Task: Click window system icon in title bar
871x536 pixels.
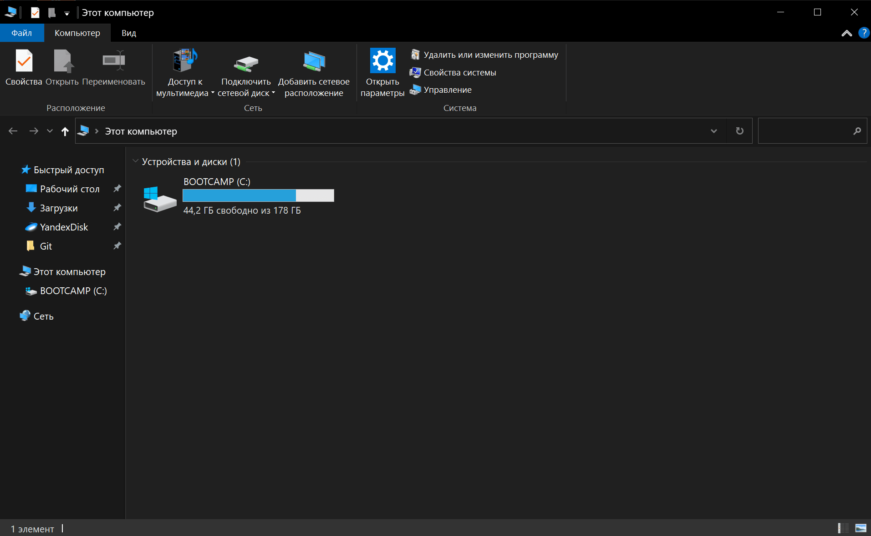Action: pos(11,12)
